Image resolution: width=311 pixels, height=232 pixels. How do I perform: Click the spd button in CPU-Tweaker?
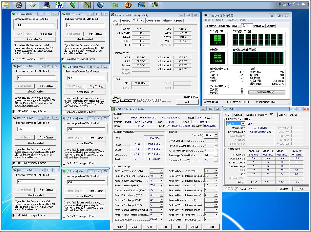[179, 227]
